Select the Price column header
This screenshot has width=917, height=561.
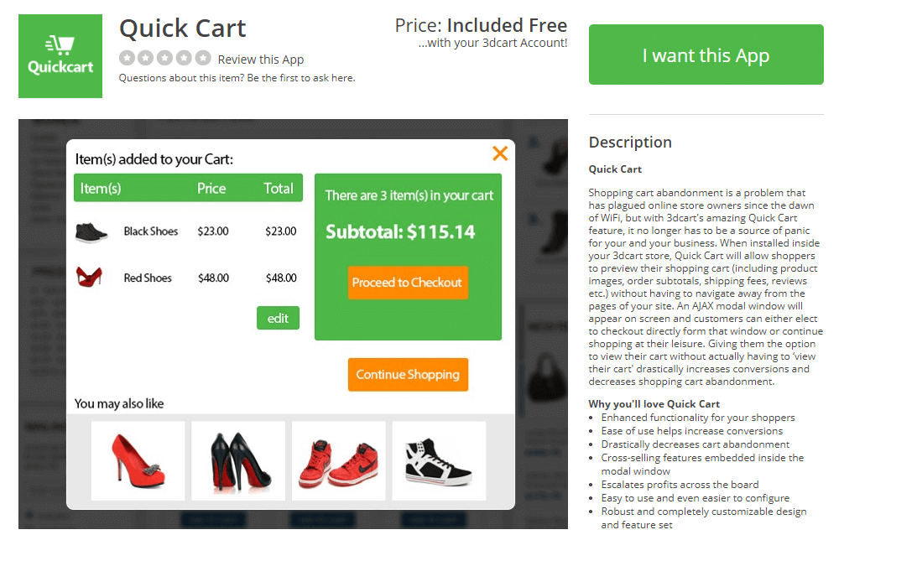(x=211, y=188)
